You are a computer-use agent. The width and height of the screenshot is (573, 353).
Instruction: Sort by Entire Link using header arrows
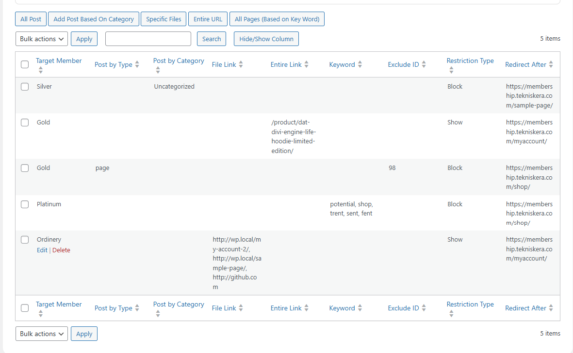point(307,64)
